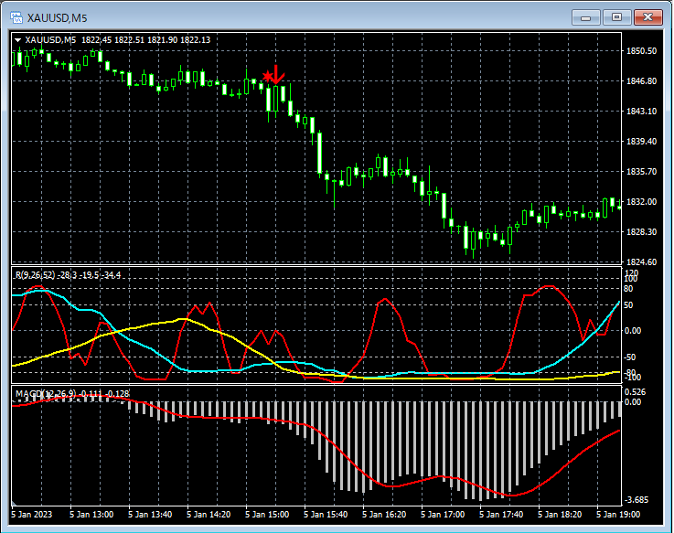The height and width of the screenshot is (533, 674).
Task: Click the red down arrow sell signal
Action: (x=278, y=74)
